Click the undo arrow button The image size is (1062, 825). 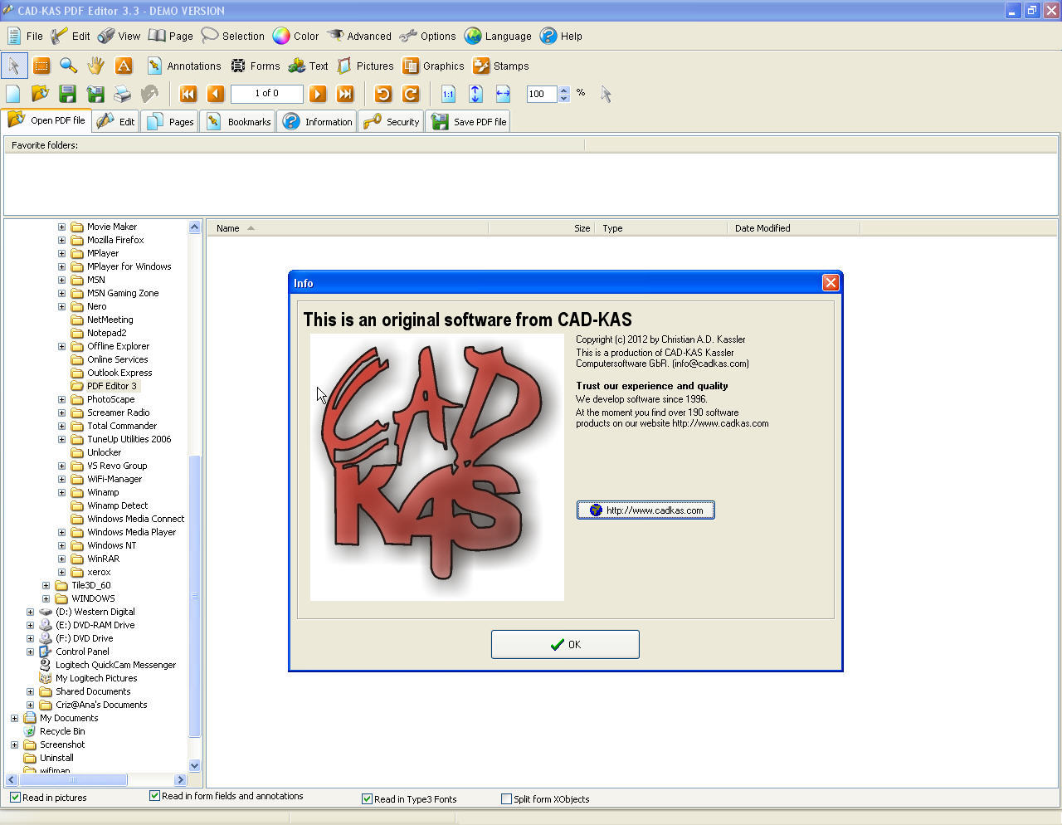point(382,94)
